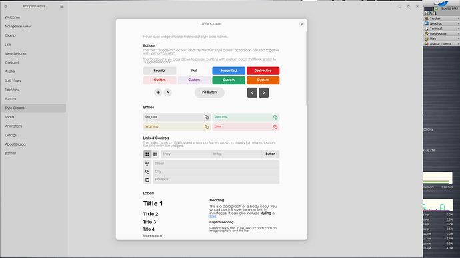Click the blue Suggested button

tap(229, 70)
